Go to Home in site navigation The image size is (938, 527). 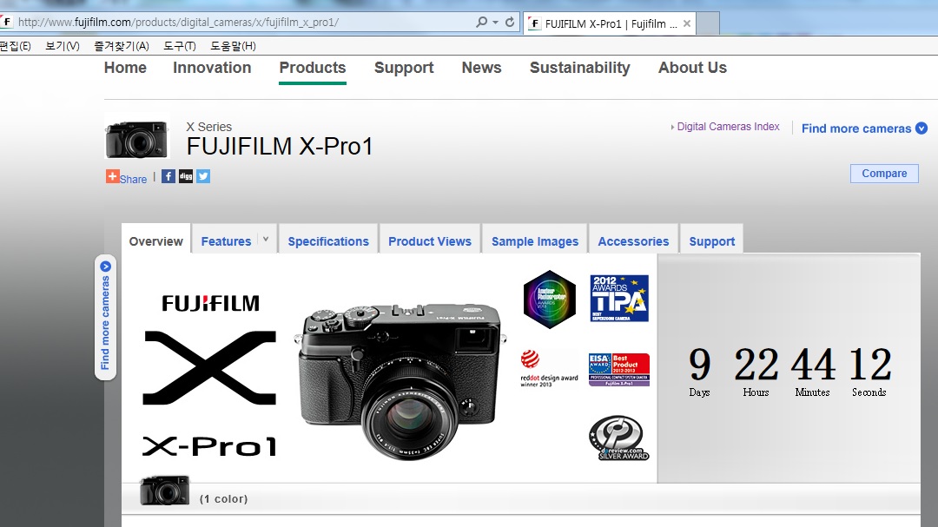click(x=125, y=68)
